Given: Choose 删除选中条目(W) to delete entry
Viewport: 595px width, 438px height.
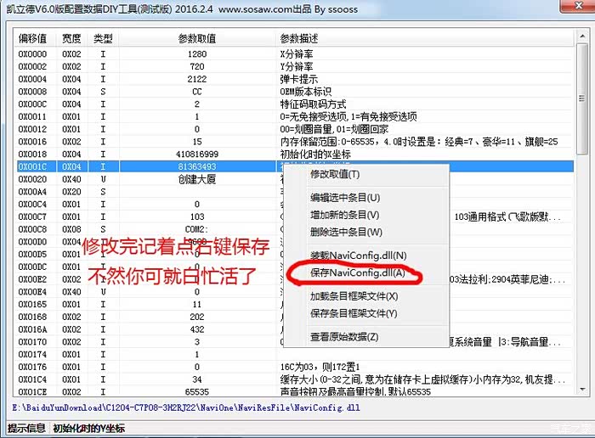Looking at the screenshot, I should click(x=345, y=232).
